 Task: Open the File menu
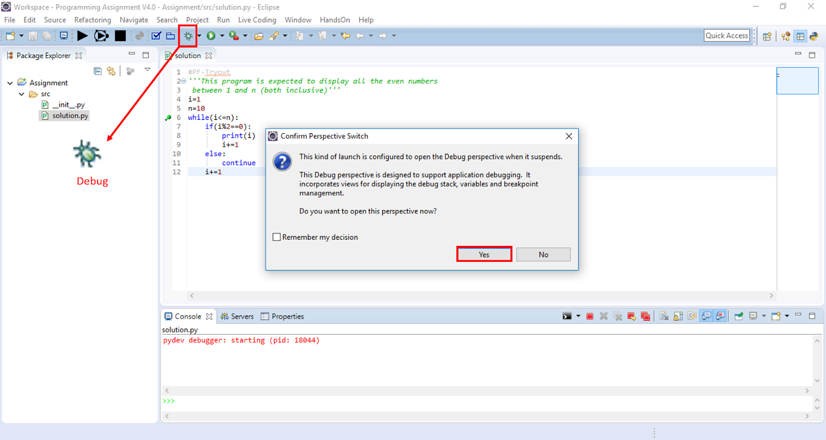point(10,20)
